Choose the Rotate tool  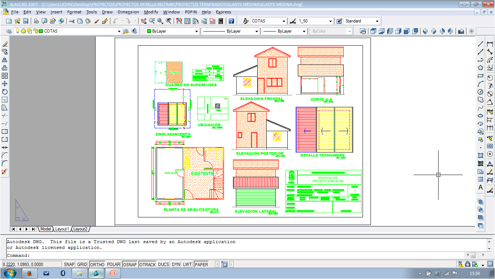5,92
